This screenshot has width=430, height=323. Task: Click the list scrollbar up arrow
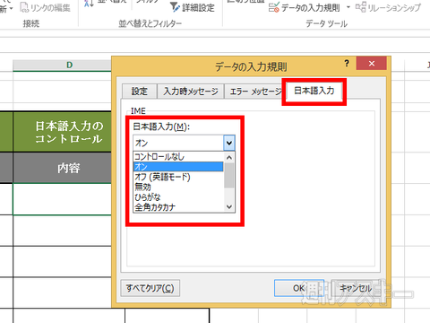pyautogui.click(x=229, y=157)
